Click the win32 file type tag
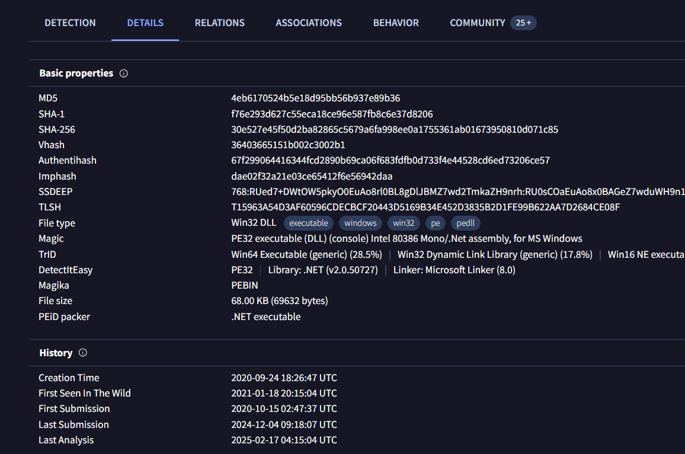 (x=403, y=223)
